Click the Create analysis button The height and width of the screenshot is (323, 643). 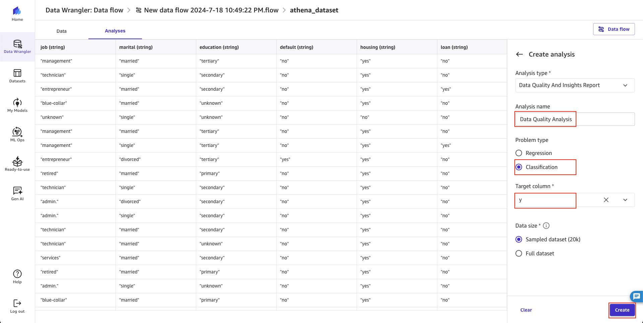click(x=622, y=310)
